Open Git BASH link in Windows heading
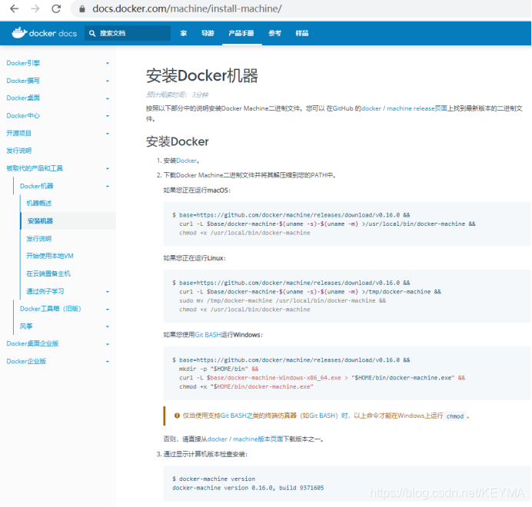The height and width of the screenshot is (507, 532). [208, 335]
